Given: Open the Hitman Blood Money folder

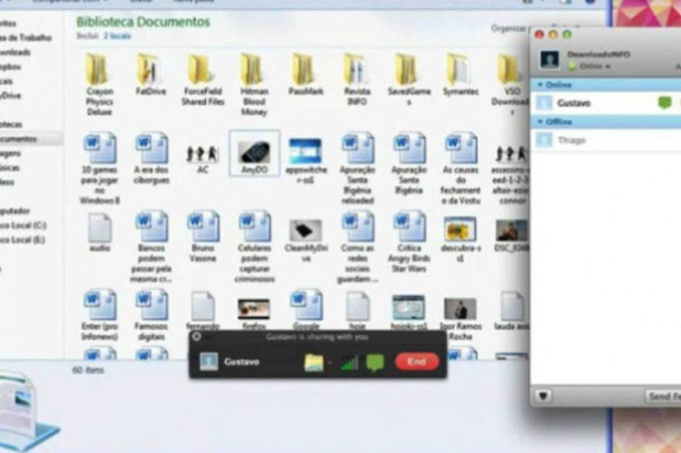Looking at the screenshot, I should pyautogui.click(x=253, y=70).
